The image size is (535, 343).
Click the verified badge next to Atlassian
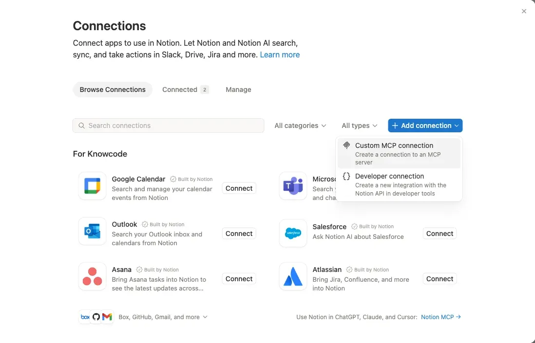(349, 270)
